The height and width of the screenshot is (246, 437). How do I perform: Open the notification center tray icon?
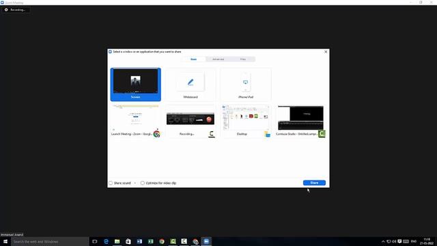click(399, 241)
